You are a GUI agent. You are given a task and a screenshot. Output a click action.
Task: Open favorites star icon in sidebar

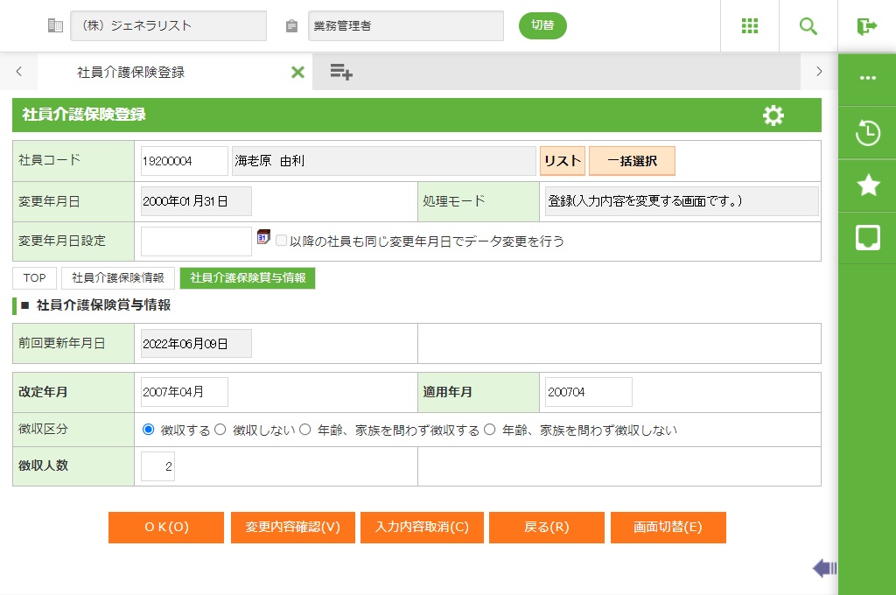point(867,185)
